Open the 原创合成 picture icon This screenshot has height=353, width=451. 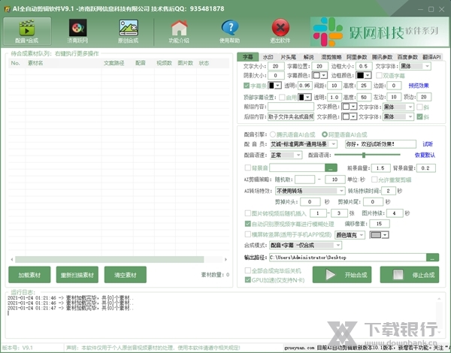click(x=129, y=28)
